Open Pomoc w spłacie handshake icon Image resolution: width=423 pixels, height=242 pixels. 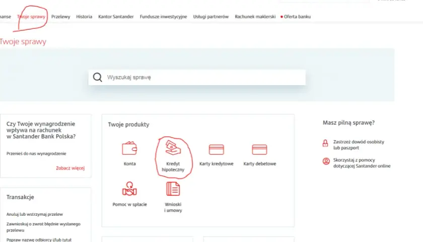pos(129,189)
